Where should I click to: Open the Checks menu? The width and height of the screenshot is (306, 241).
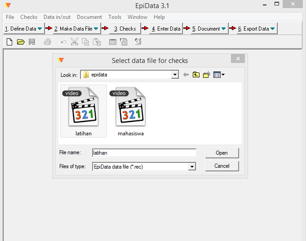coord(29,17)
